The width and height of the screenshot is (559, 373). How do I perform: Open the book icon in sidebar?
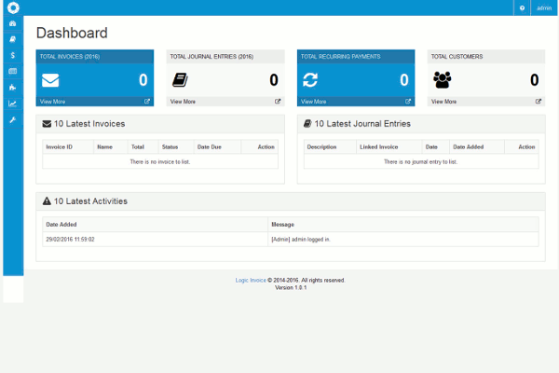(x=12, y=39)
